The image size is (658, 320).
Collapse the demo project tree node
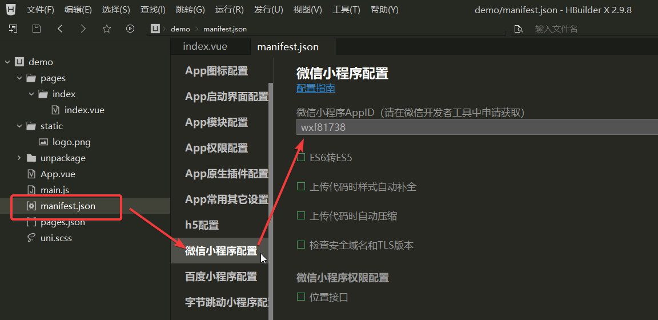7,62
